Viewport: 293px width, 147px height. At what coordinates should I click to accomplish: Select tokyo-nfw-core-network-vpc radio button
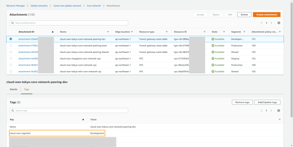(x=11, y=71)
